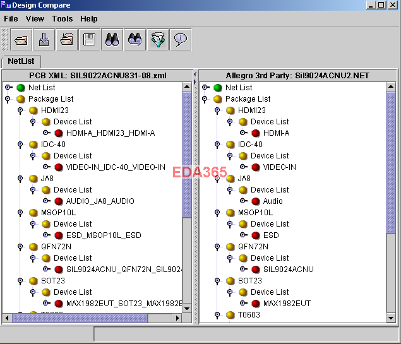Expand Net List node in left panel

tap(8, 87)
